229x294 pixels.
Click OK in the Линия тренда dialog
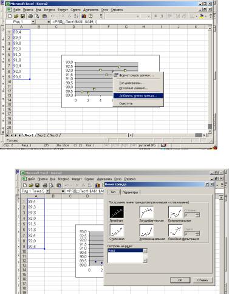point(180,280)
